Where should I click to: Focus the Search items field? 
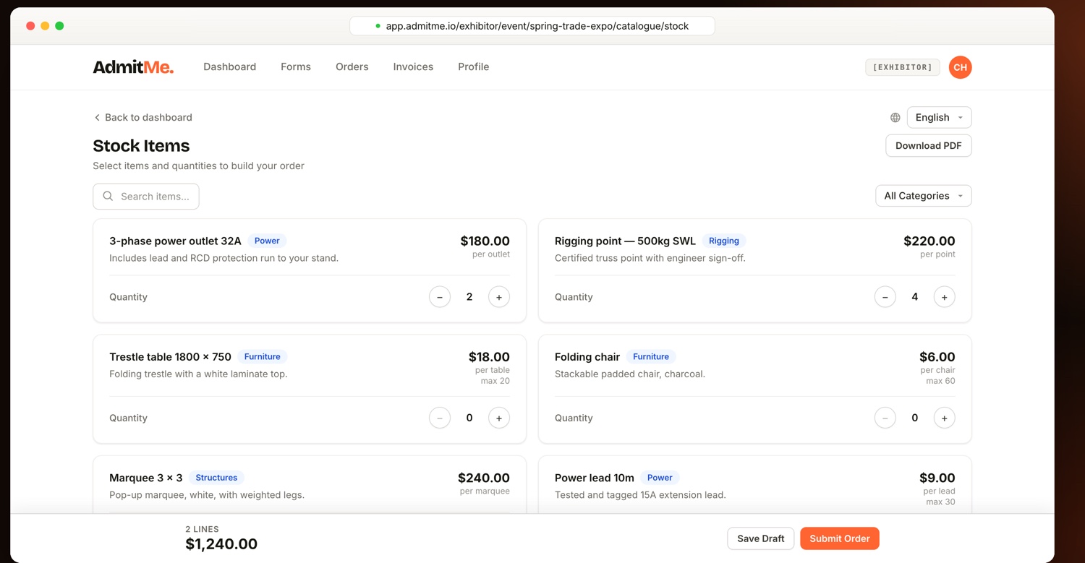146,197
